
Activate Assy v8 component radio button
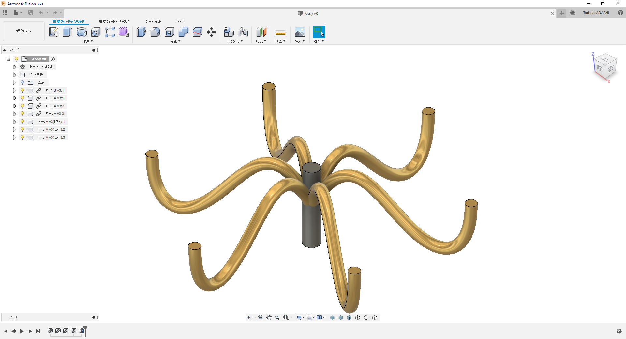(x=53, y=59)
